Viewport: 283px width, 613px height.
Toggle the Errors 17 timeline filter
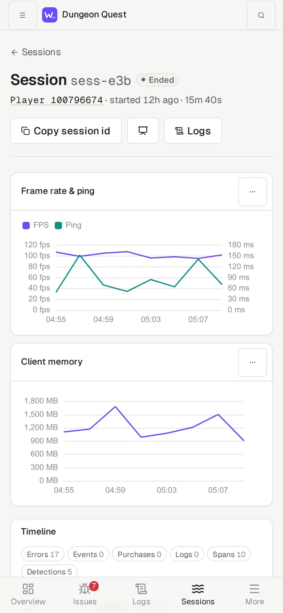[43, 554]
